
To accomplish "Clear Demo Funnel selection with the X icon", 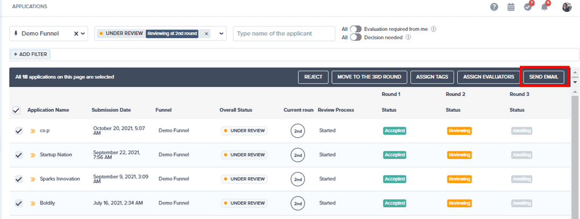I will (76, 33).
